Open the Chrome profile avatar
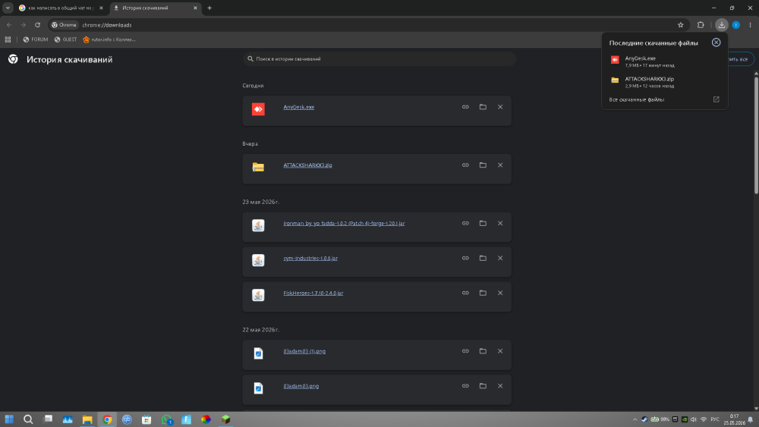 pos(735,25)
